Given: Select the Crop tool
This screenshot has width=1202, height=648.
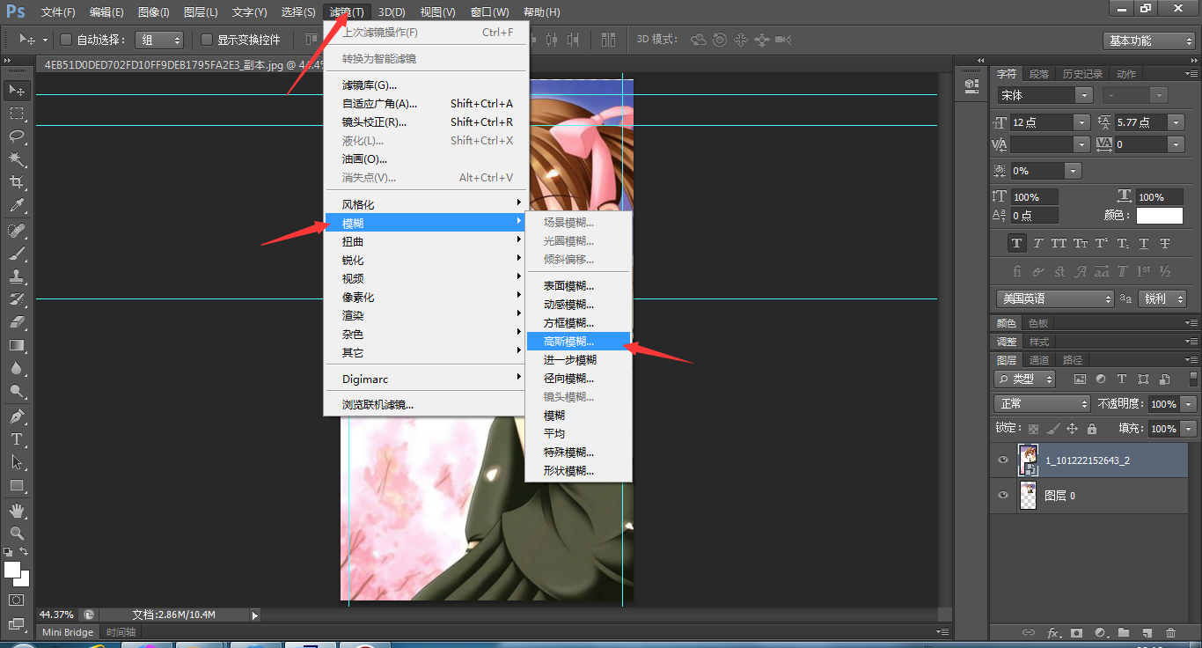Looking at the screenshot, I should tap(17, 182).
